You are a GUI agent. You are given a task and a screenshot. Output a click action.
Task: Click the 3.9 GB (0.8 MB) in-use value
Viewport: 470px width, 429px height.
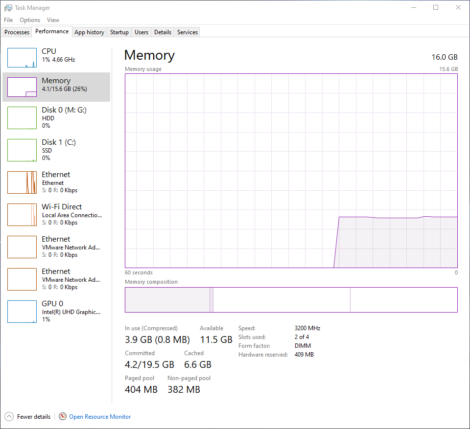[x=157, y=339]
